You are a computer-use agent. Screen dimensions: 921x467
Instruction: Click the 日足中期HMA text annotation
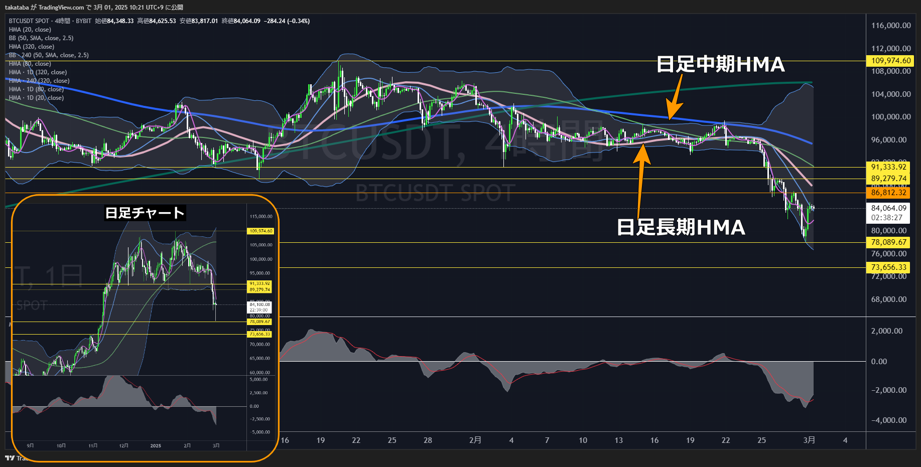[x=721, y=64]
